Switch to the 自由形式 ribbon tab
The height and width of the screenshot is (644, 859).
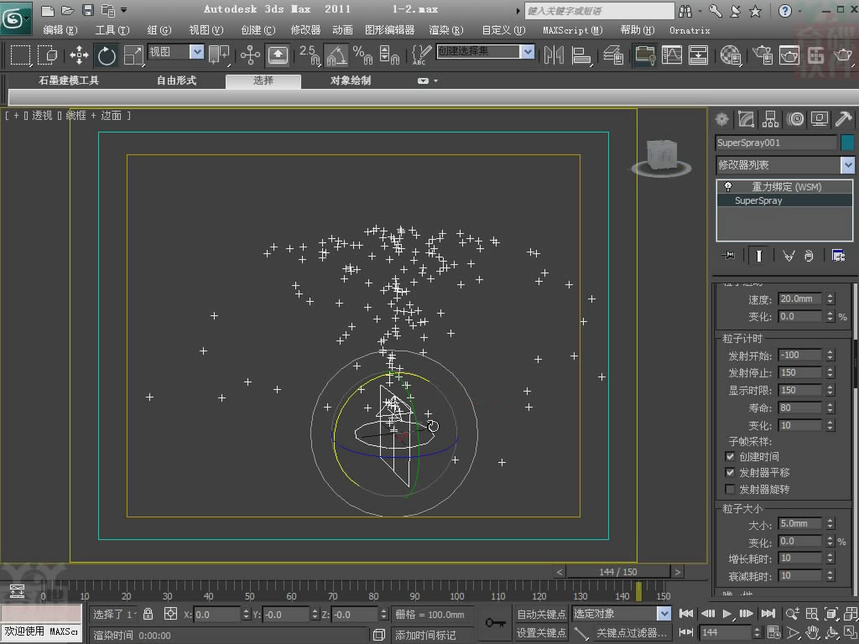pyautogui.click(x=176, y=80)
